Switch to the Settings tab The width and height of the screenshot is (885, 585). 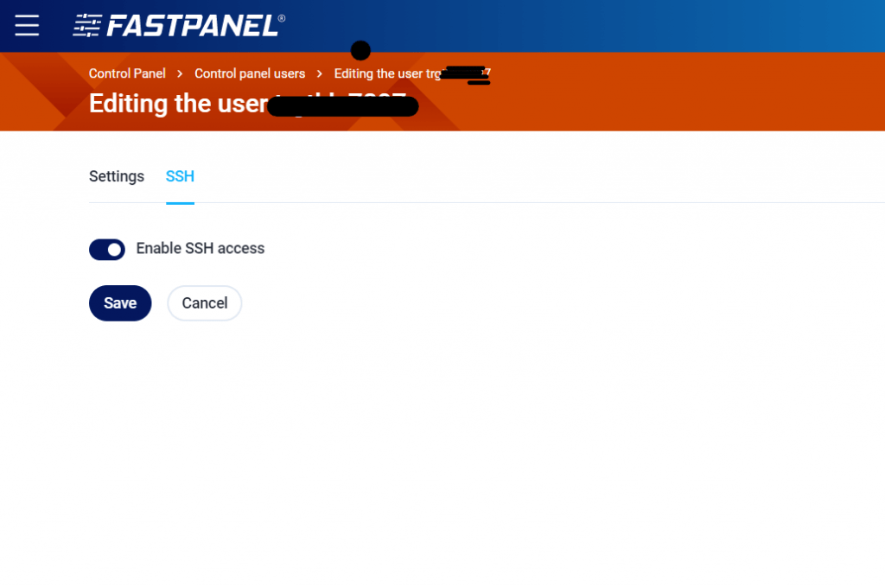click(x=117, y=176)
